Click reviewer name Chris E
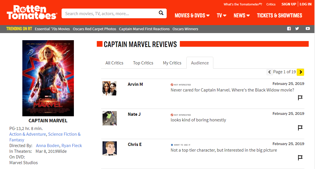Image resolution: width=315 pixels, height=169 pixels. tap(135, 144)
